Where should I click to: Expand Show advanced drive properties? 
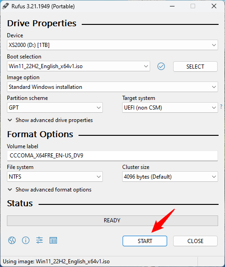50,120
